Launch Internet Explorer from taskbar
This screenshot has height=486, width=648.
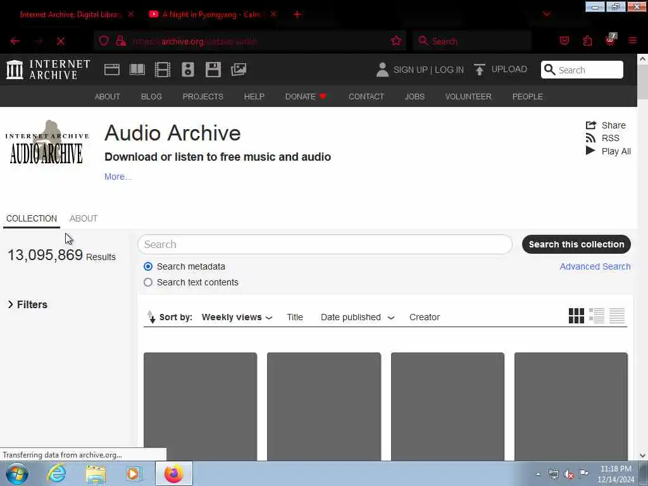(x=56, y=473)
